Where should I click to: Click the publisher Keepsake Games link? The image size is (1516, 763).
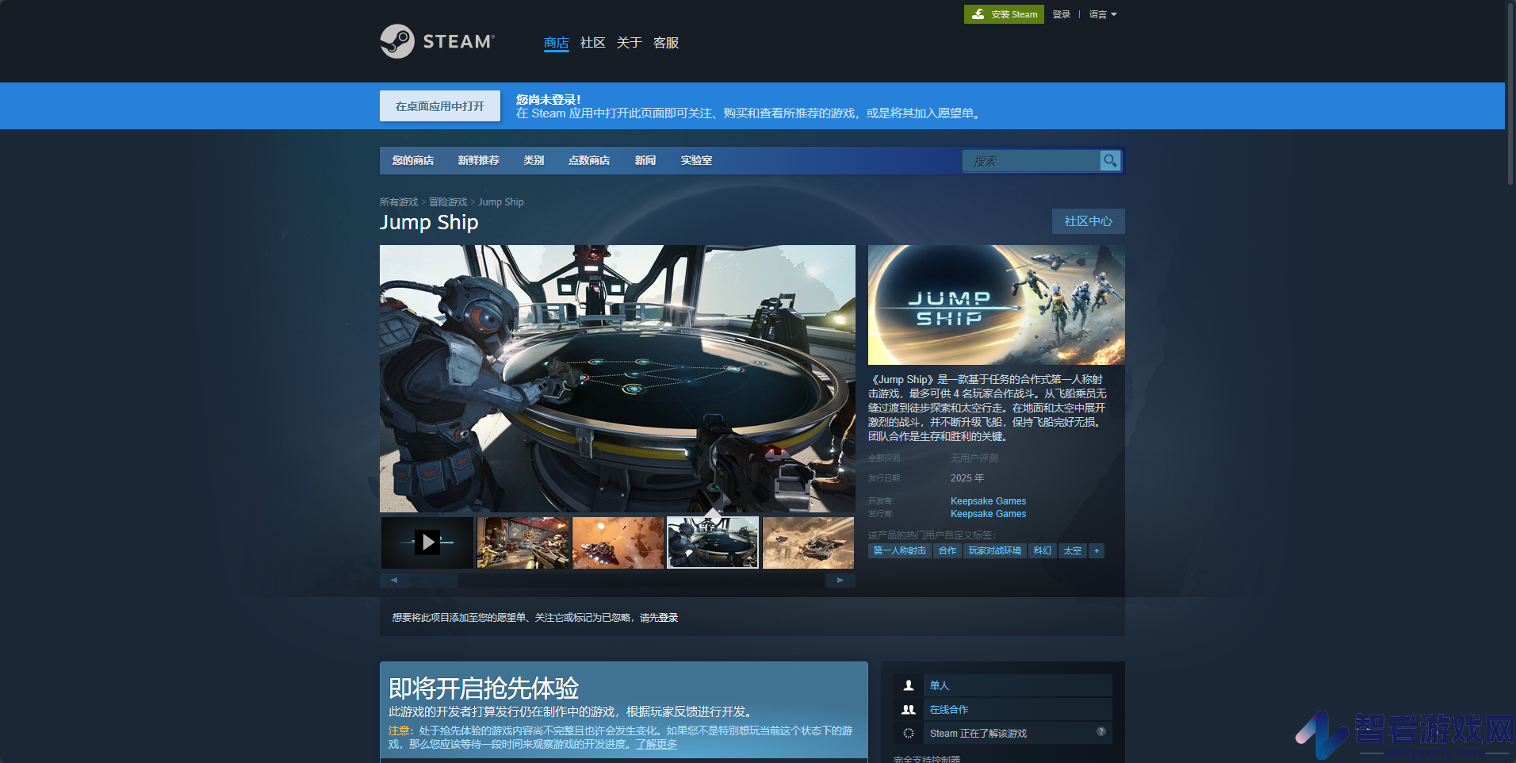pyautogui.click(x=988, y=514)
